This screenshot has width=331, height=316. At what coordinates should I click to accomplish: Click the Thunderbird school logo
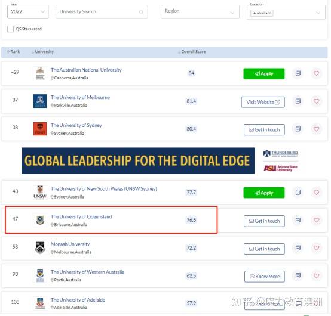[281, 154]
